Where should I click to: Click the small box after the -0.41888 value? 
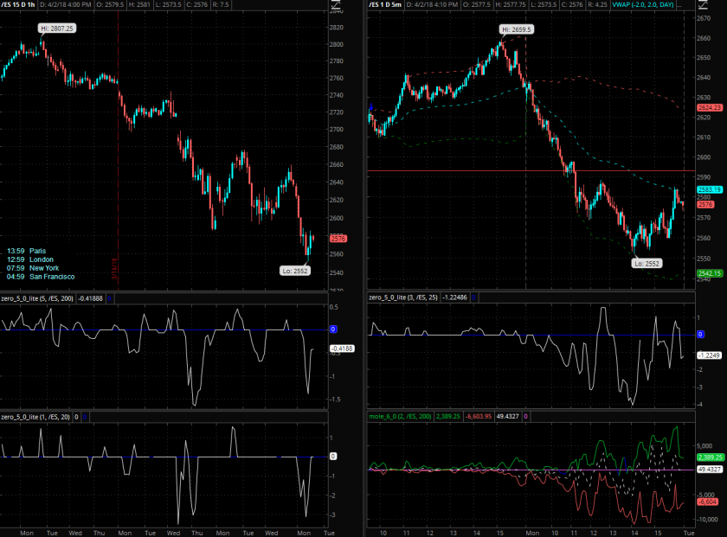(x=112, y=297)
